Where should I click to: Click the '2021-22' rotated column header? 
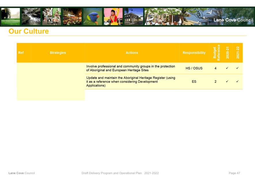tap(238, 53)
